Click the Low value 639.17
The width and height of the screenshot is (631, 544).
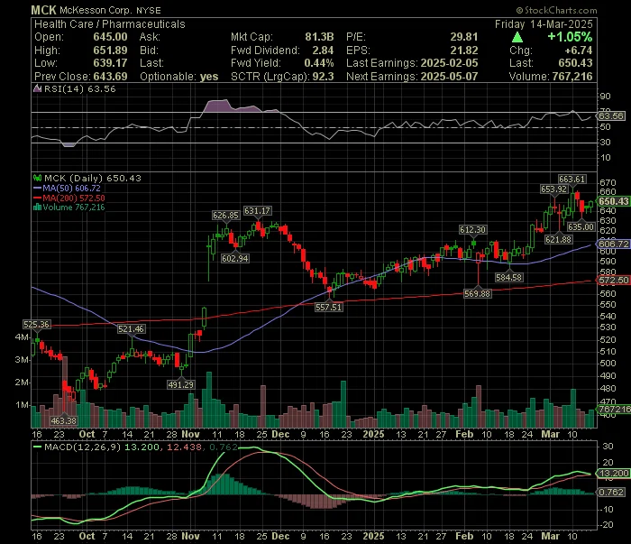tap(110, 63)
